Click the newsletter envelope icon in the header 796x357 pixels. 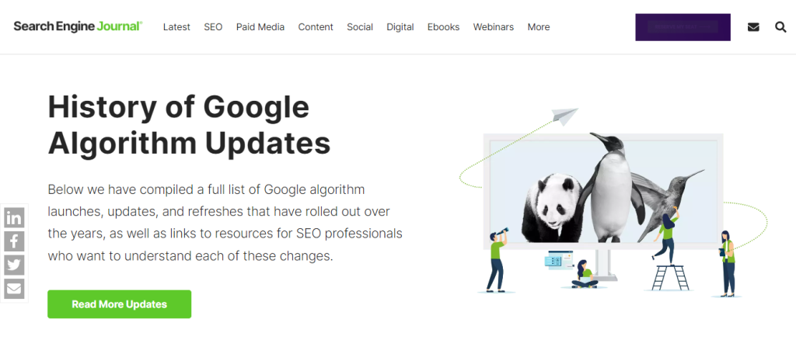753,27
